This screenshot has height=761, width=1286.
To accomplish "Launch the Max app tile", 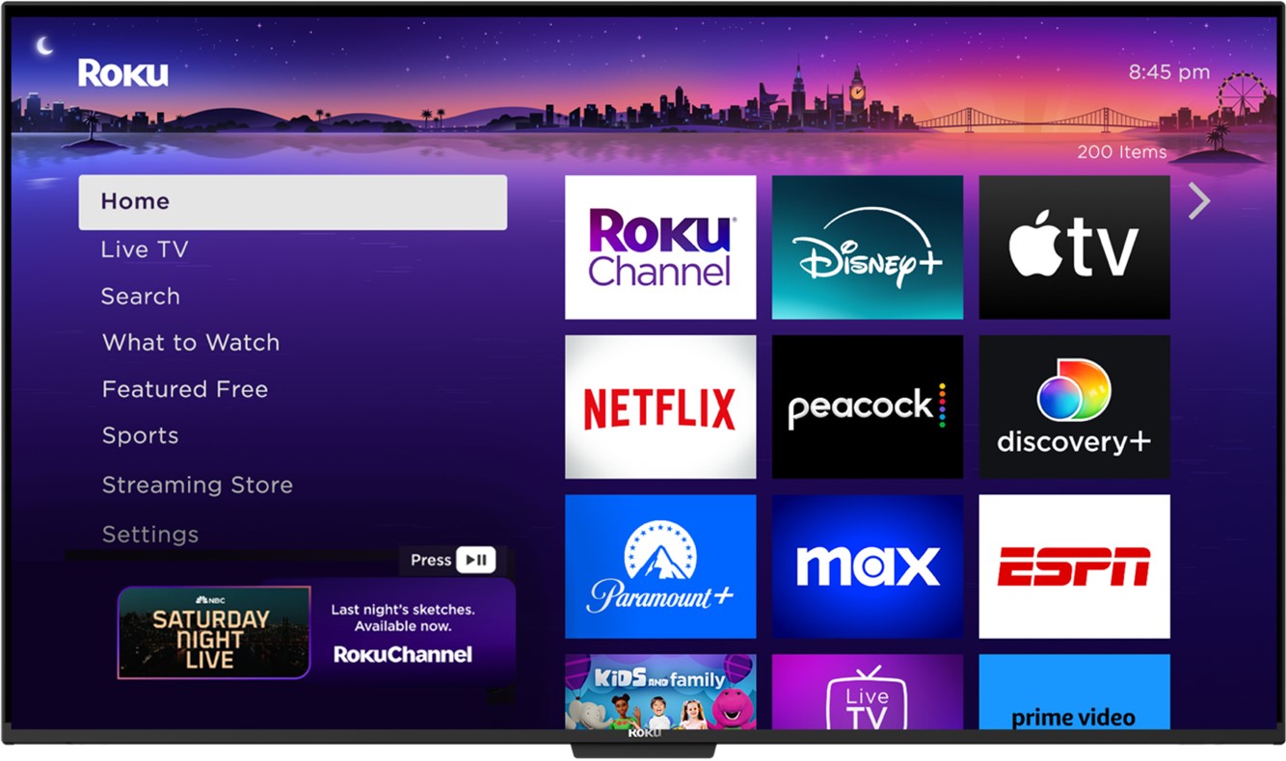I will [867, 566].
